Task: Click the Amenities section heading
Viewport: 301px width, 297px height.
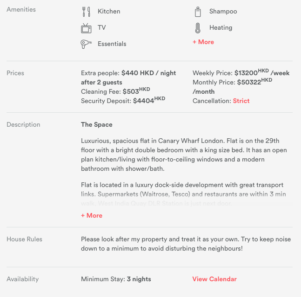Action: tap(21, 9)
